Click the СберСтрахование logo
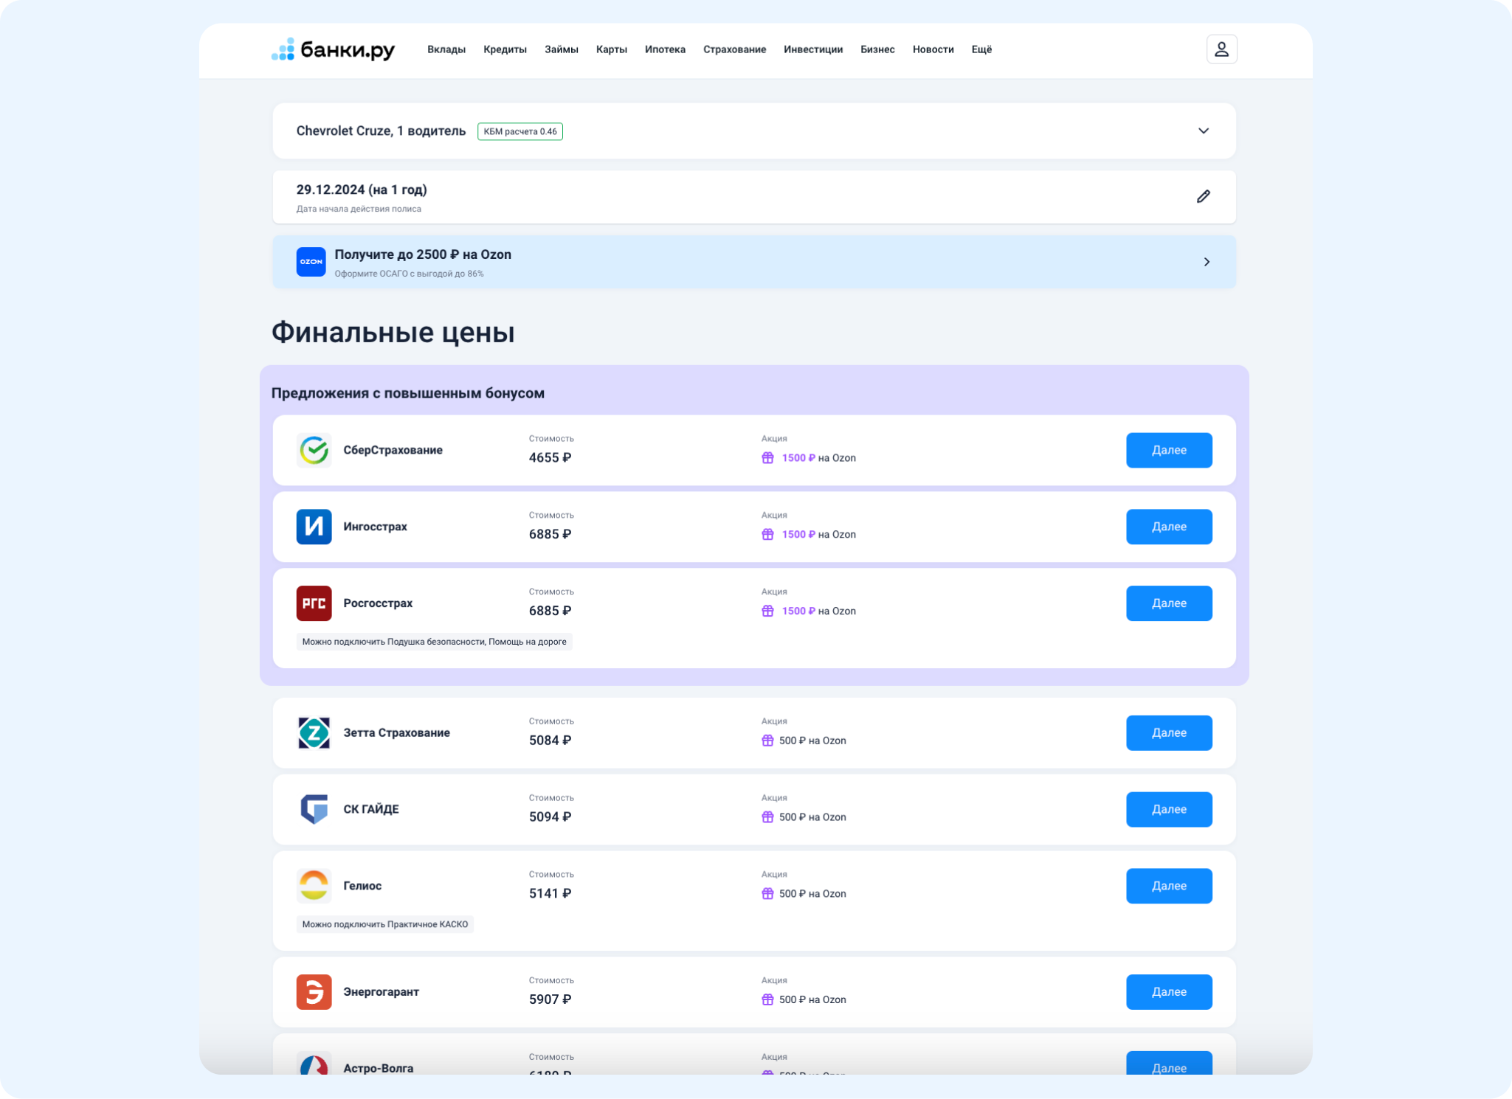The height and width of the screenshot is (1099, 1512). [x=314, y=450]
